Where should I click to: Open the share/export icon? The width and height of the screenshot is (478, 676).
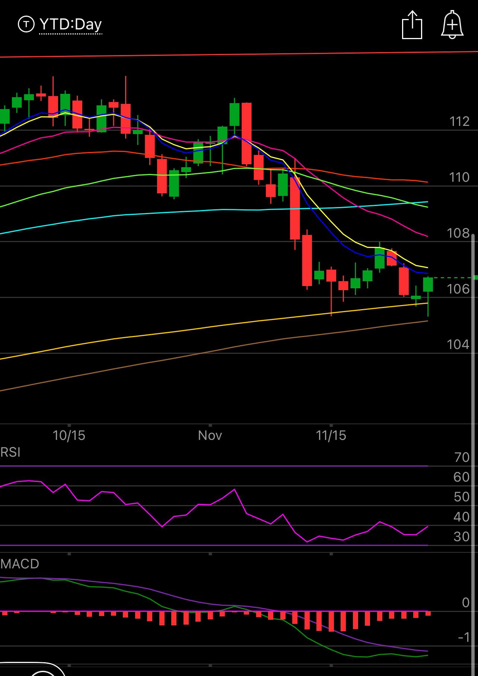(412, 25)
